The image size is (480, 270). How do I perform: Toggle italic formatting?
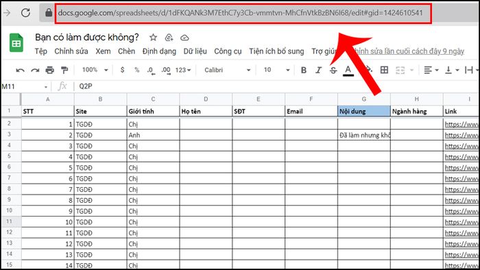[x=318, y=71]
